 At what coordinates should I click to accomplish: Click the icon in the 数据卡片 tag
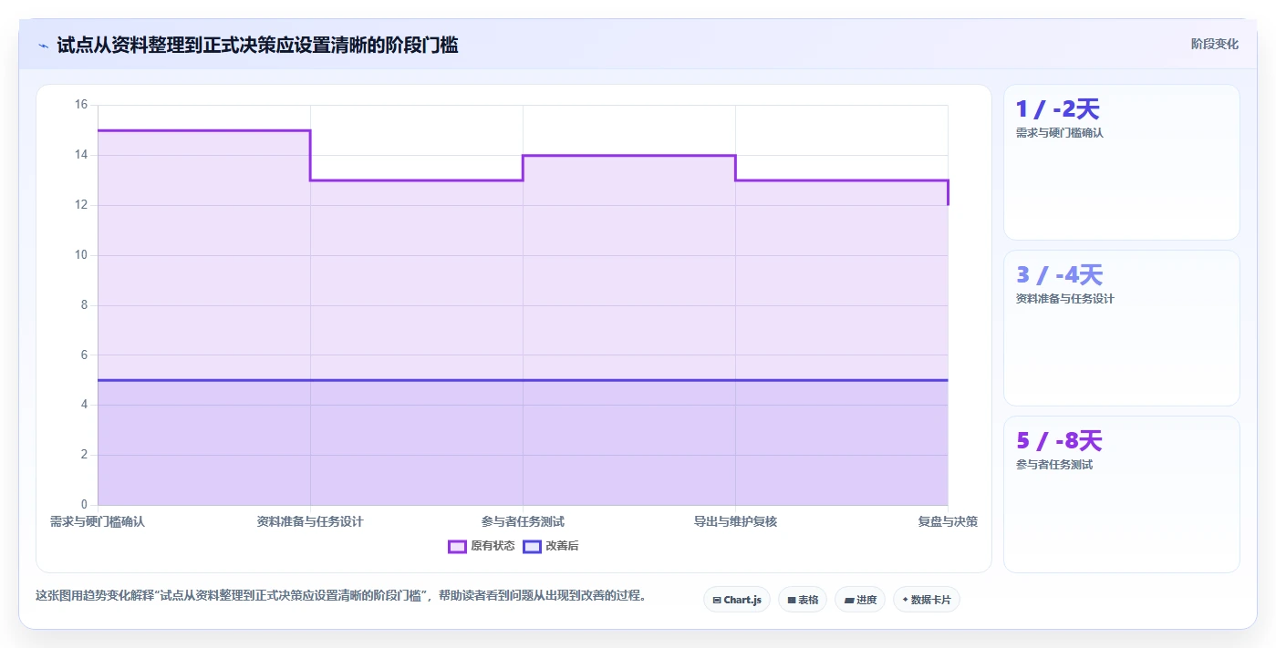tap(905, 601)
